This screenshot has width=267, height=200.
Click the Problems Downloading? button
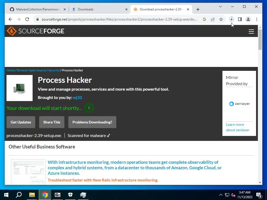[92, 122]
